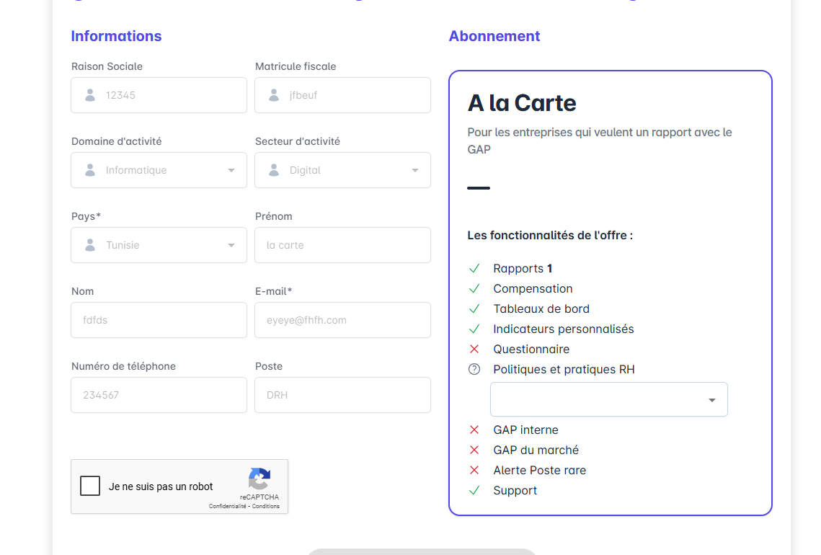The height and width of the screenshot is (555, 821).
Task: Click into the E-mail input field
Action: coord(342,320)
